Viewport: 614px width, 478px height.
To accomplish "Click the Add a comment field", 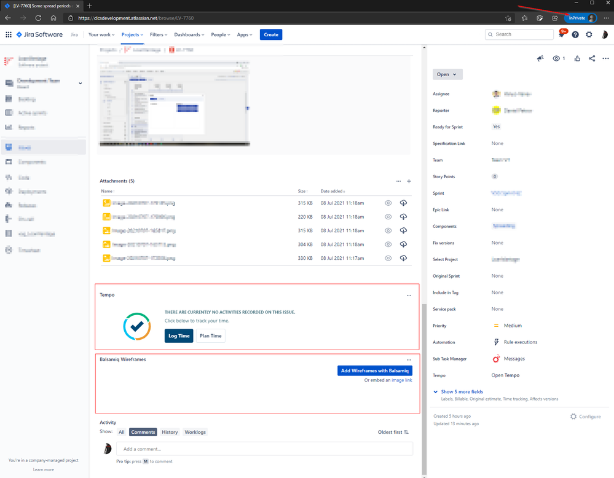I will [x=265, y=449].
